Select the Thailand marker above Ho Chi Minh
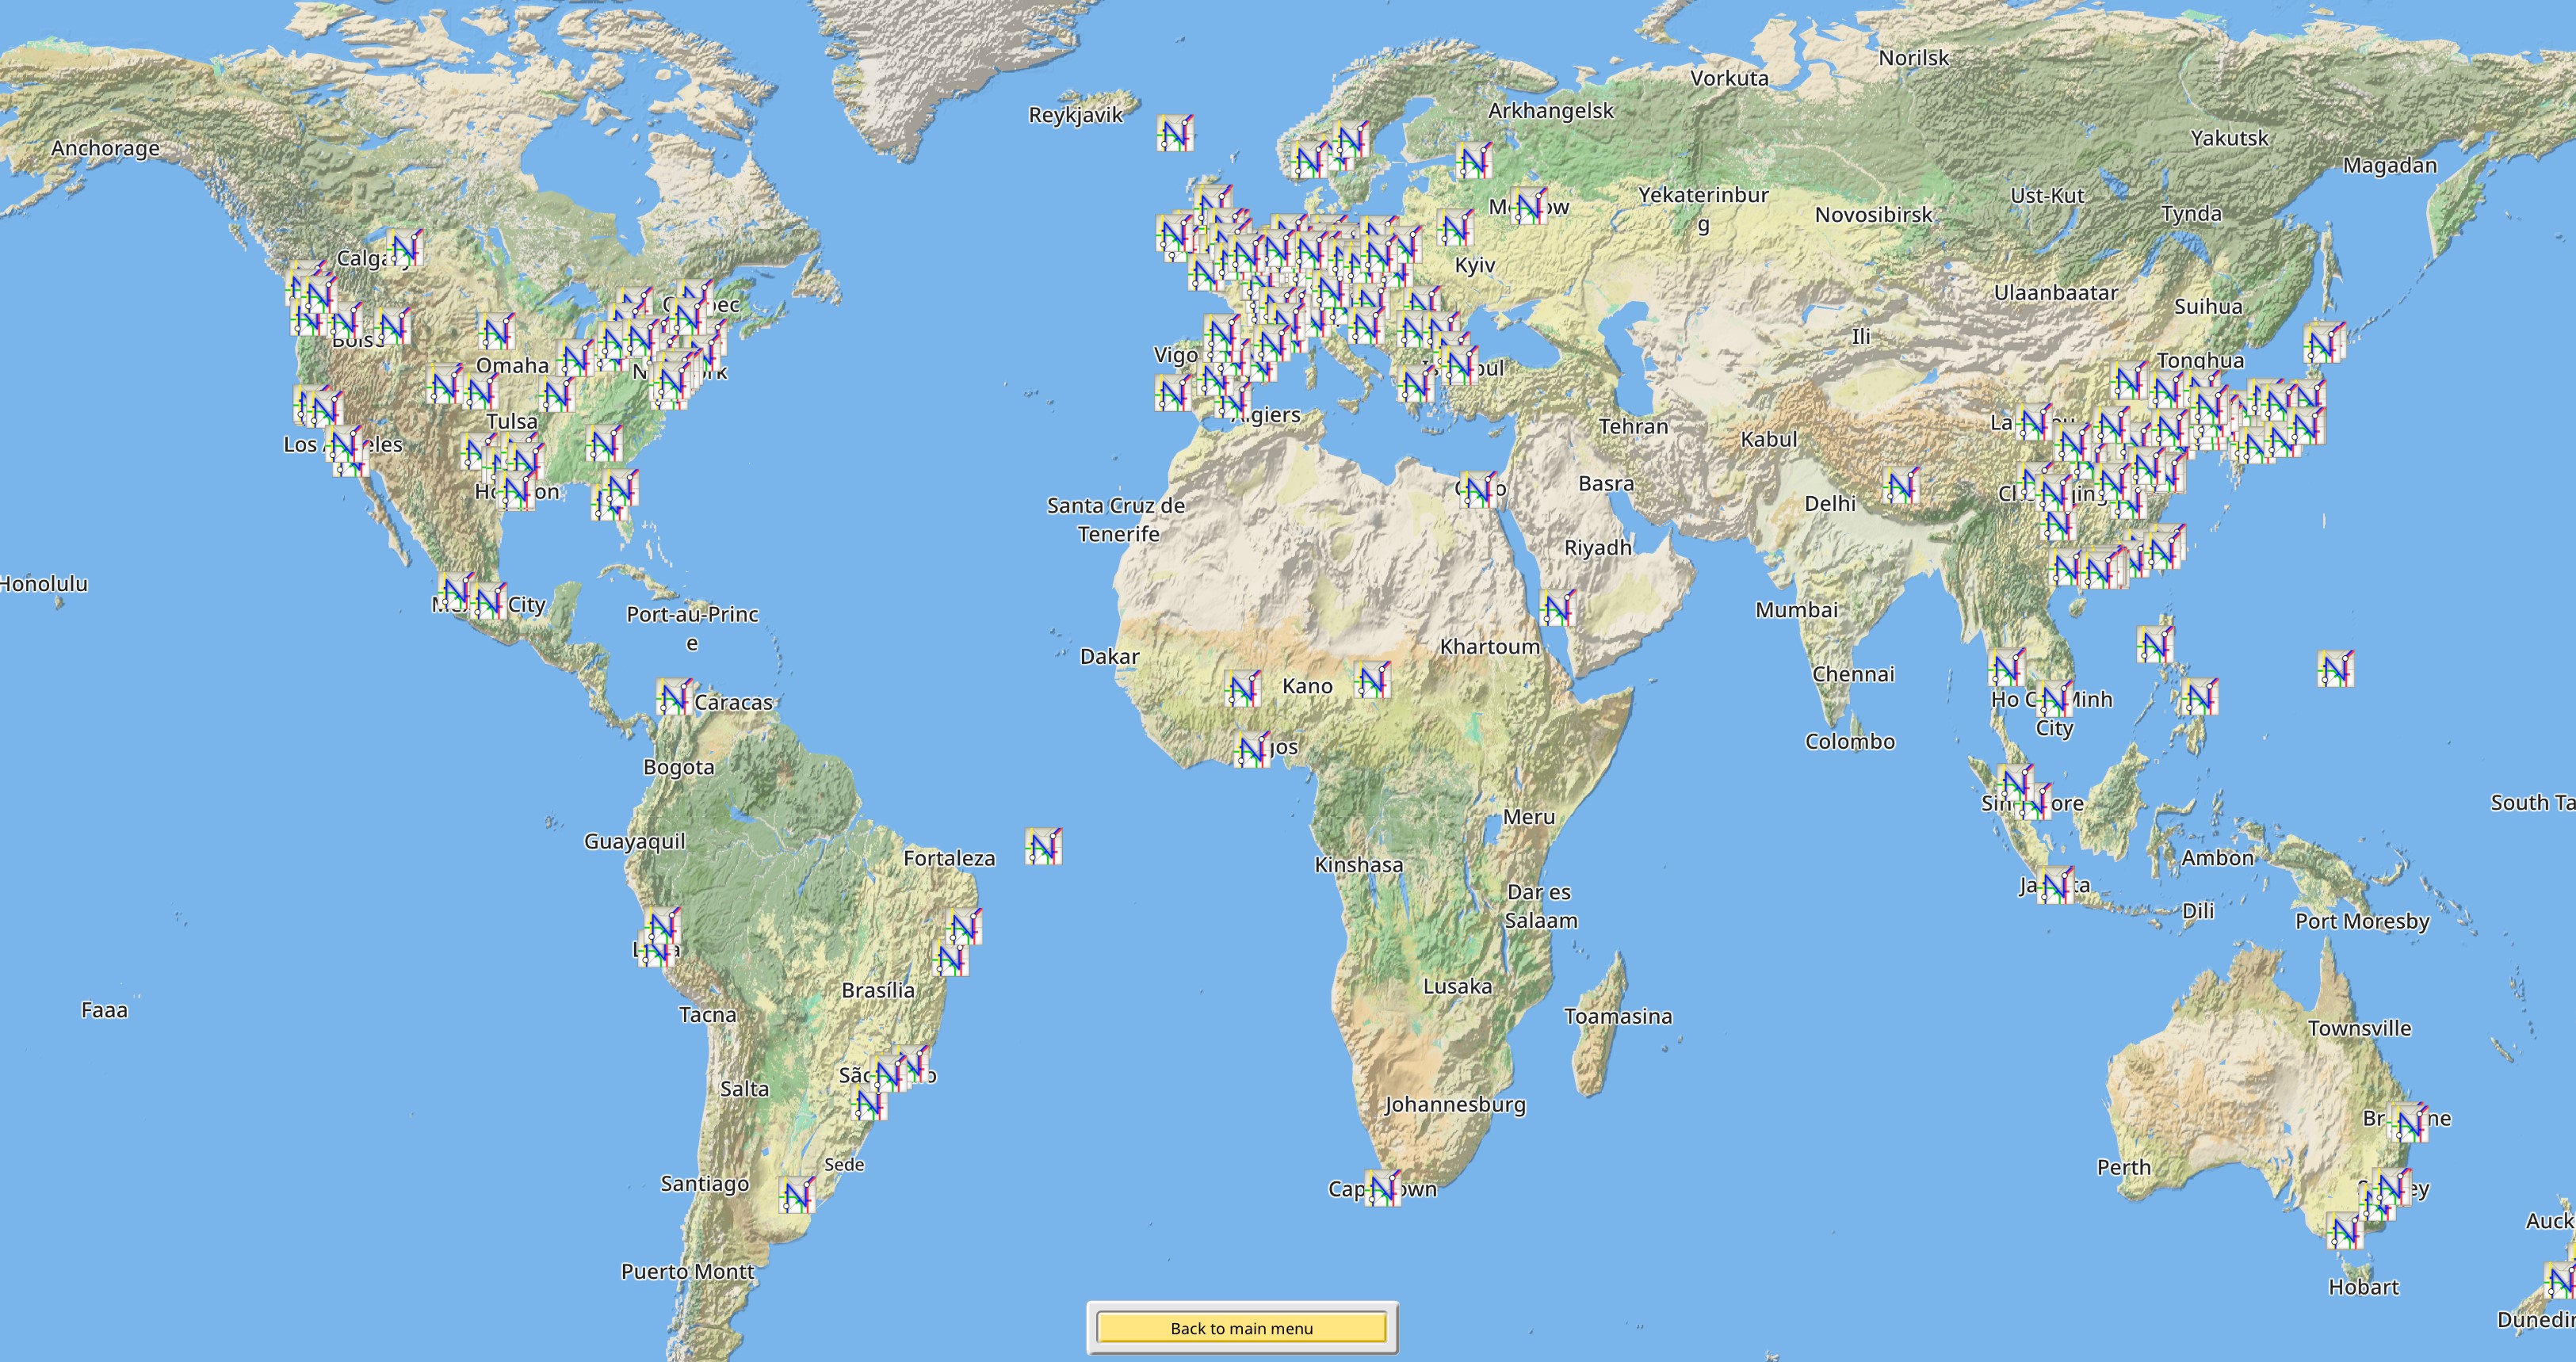2576x1362 pixels. click(2007, 667)
